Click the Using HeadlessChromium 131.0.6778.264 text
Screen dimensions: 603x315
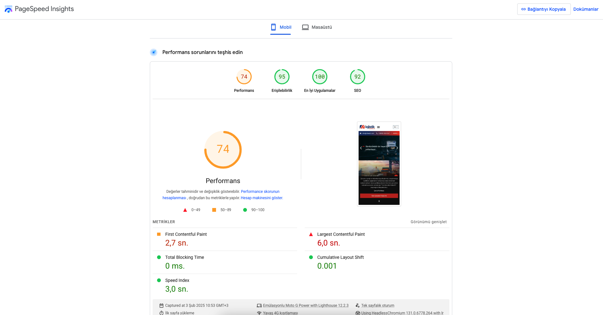point(402,313)
